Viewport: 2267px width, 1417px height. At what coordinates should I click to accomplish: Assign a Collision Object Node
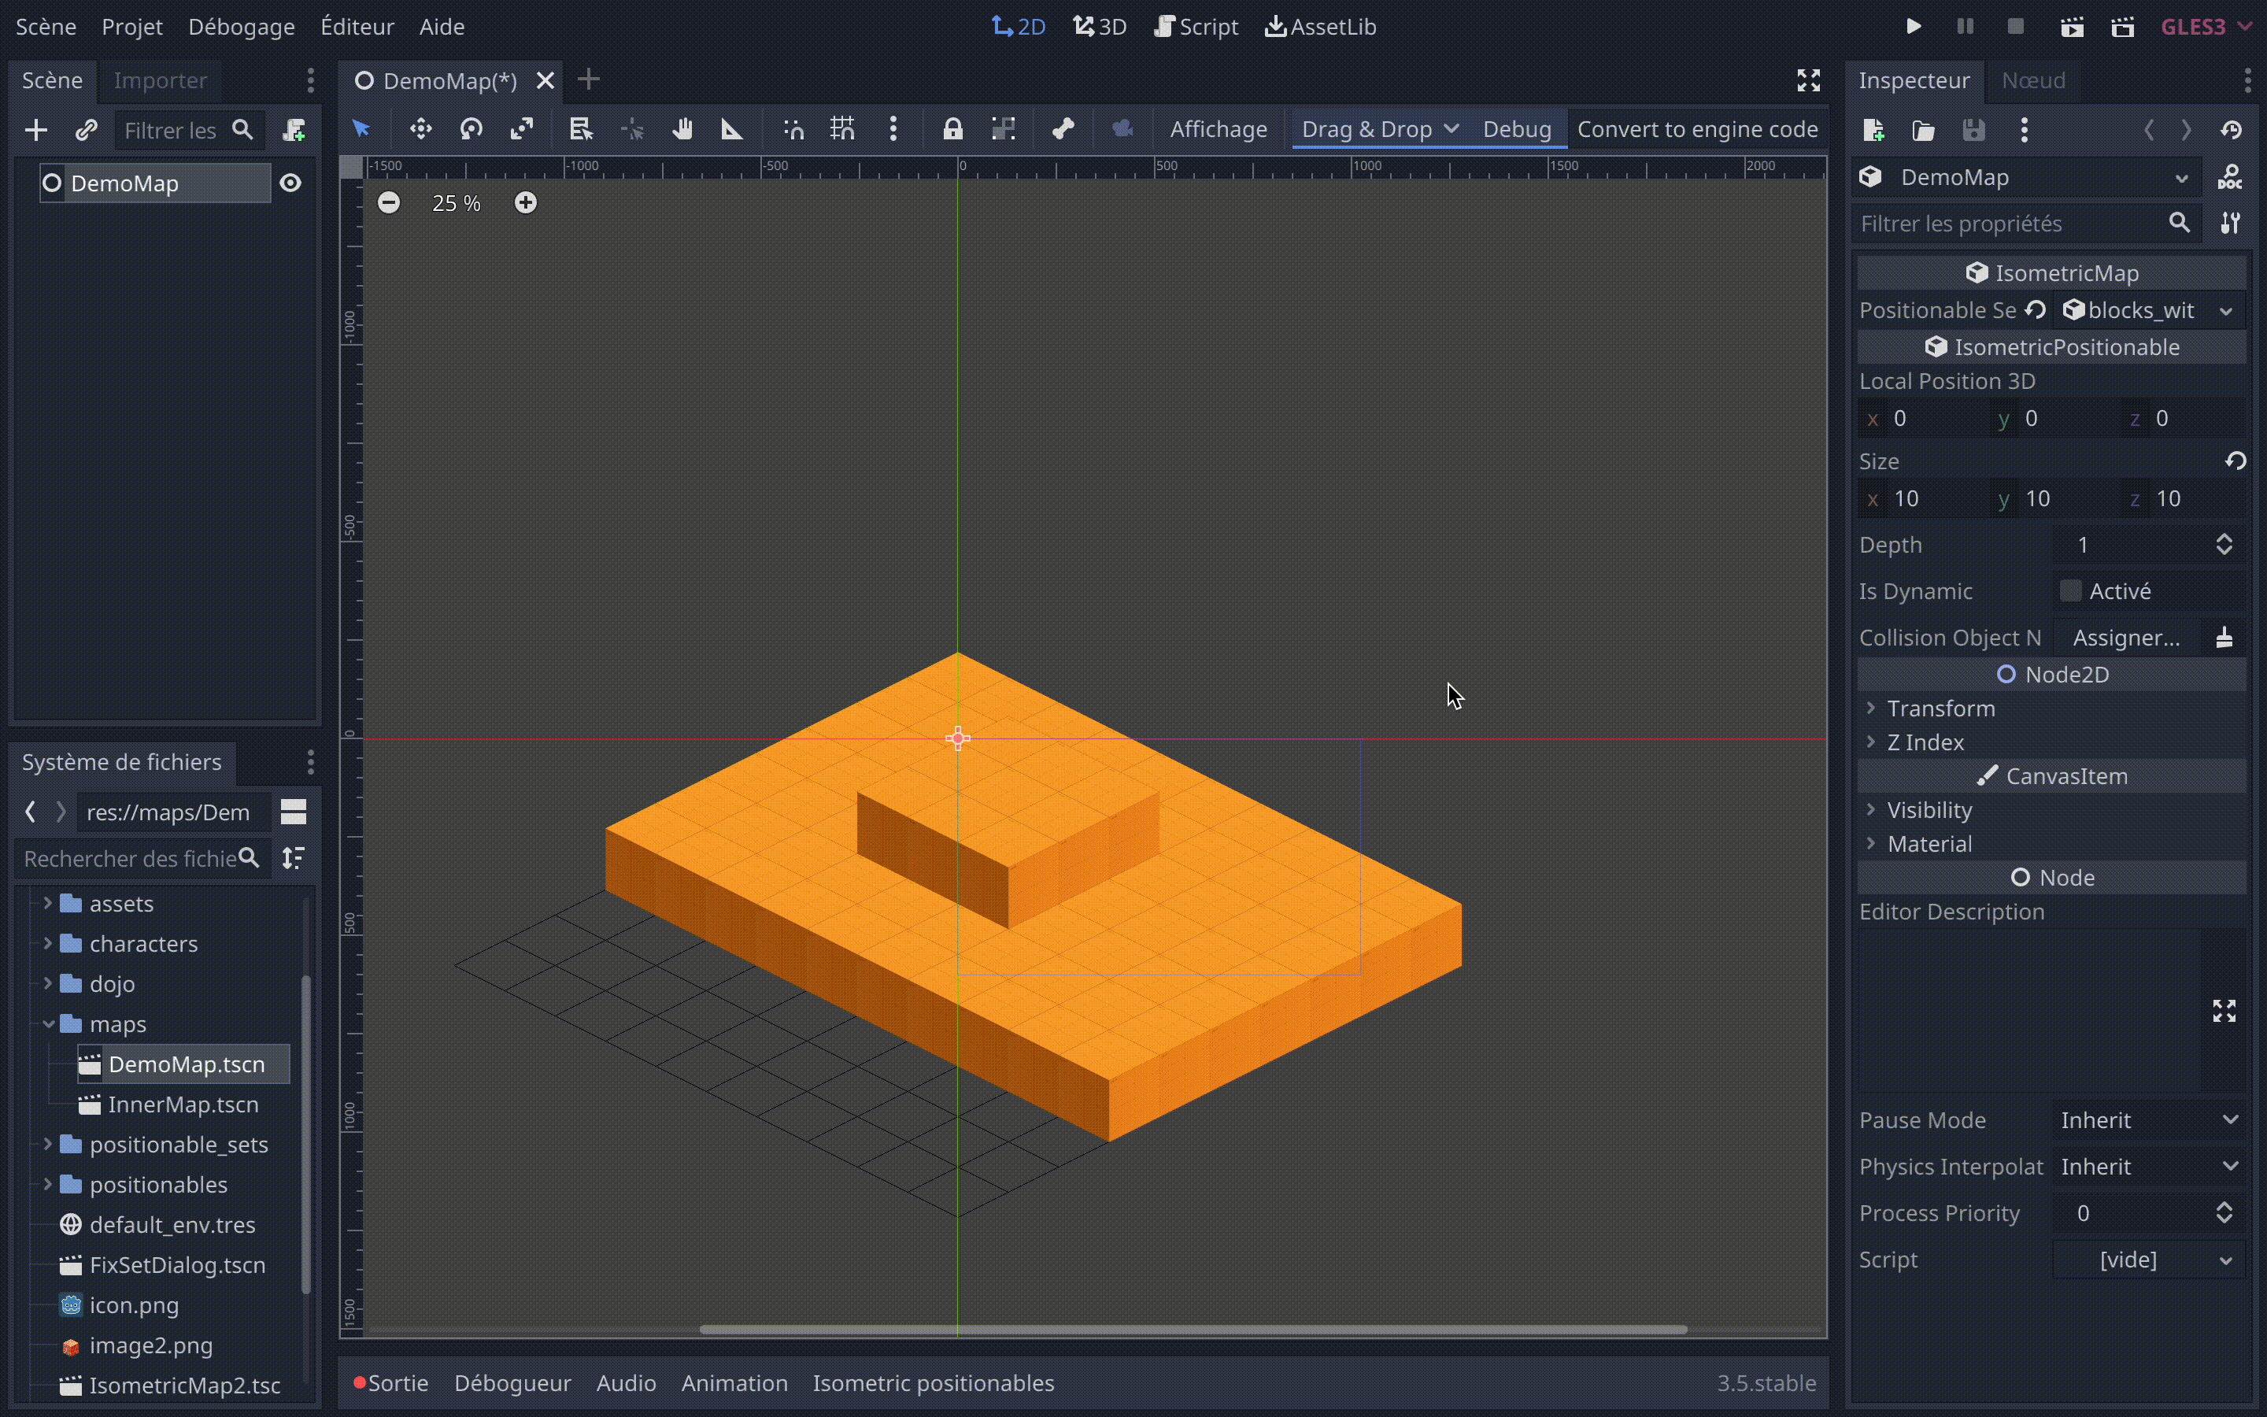[x=2126, y=638]
